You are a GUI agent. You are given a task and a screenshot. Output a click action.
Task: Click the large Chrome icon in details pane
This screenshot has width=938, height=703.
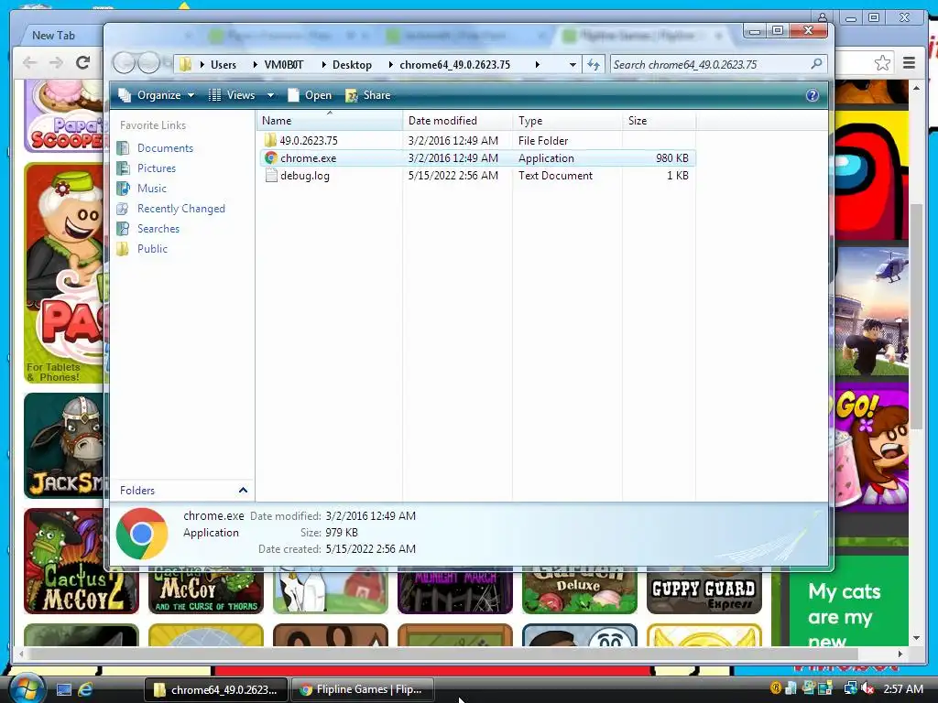pyautogui.click(x=142, y=534)
